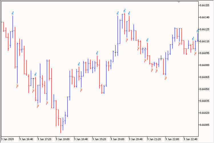This screenshot has height=143, width=214.
Task: Click red fractal marker below the black 17:10 bar
Action: click(33, 91)
